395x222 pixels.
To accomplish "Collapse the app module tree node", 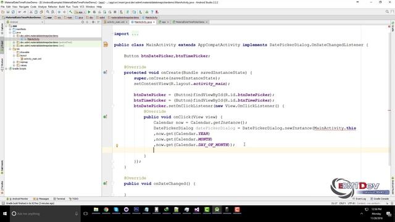I will (x=6, y=26).
